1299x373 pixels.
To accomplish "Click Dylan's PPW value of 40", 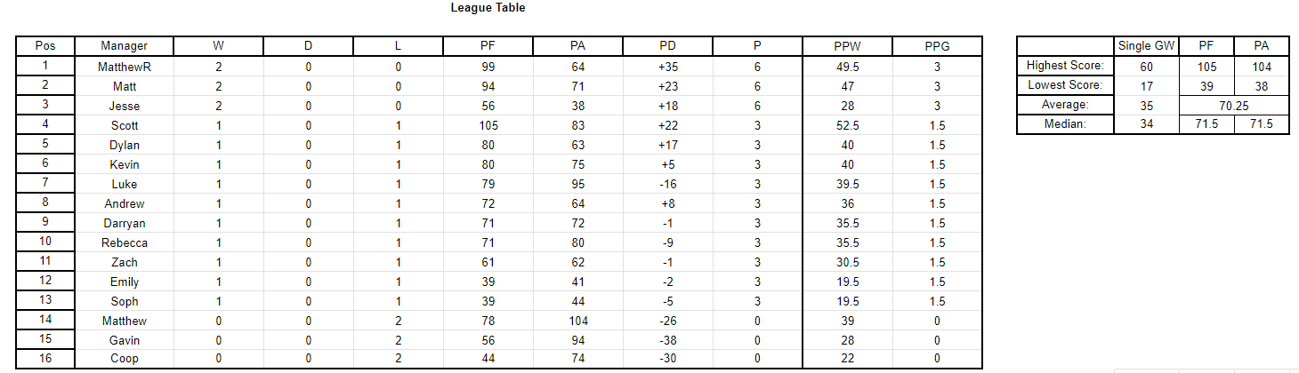I will click(x=847, y=145).
